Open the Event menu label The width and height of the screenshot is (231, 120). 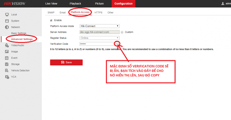[x=14, y=58]
